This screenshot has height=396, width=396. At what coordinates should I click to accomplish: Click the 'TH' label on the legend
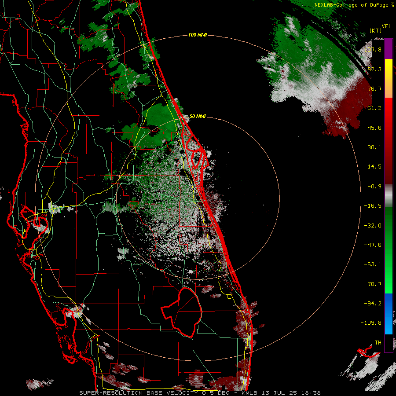(378, 342)
